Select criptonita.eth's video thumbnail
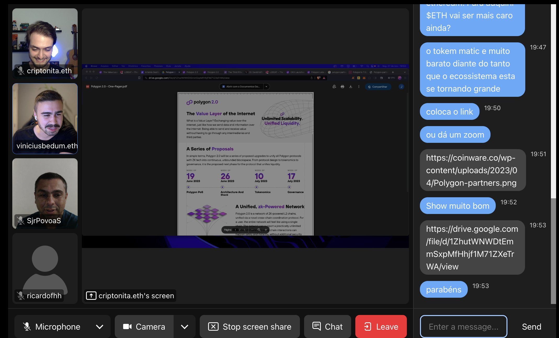Image resolution: width=559 pixels, height=338 pixels. [x=45, y=43]
